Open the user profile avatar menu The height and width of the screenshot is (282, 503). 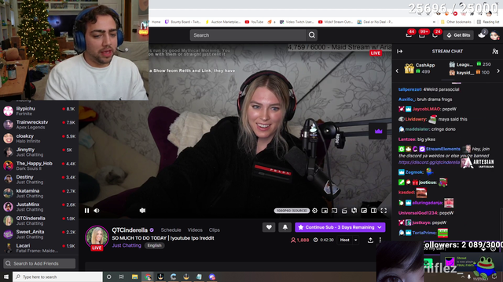[494, 35]
